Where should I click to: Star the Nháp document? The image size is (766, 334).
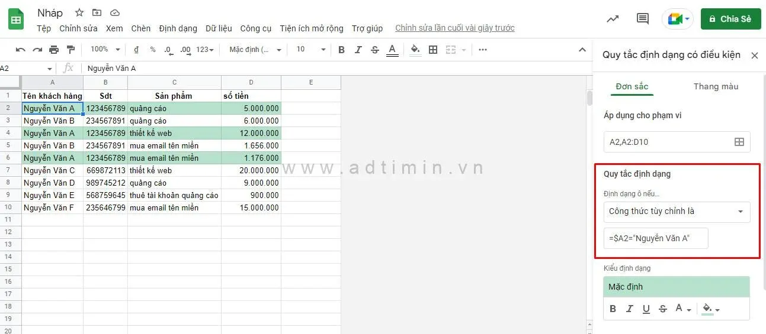coord(79,12)
